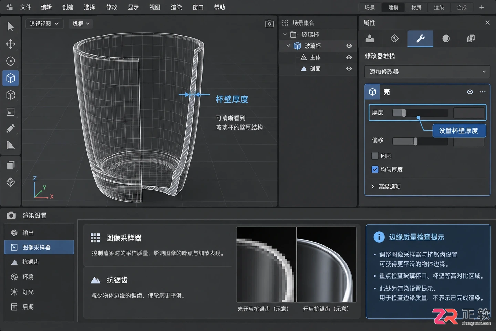Click the viewport camera snapshot icon

(x=269, y=23)
